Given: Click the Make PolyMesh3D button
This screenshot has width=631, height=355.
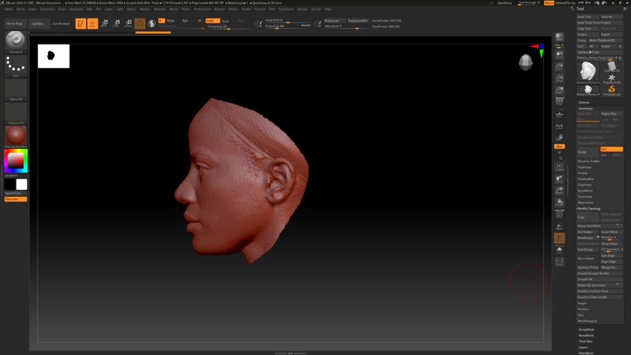Looking at the screenshot, I should 605,41.
